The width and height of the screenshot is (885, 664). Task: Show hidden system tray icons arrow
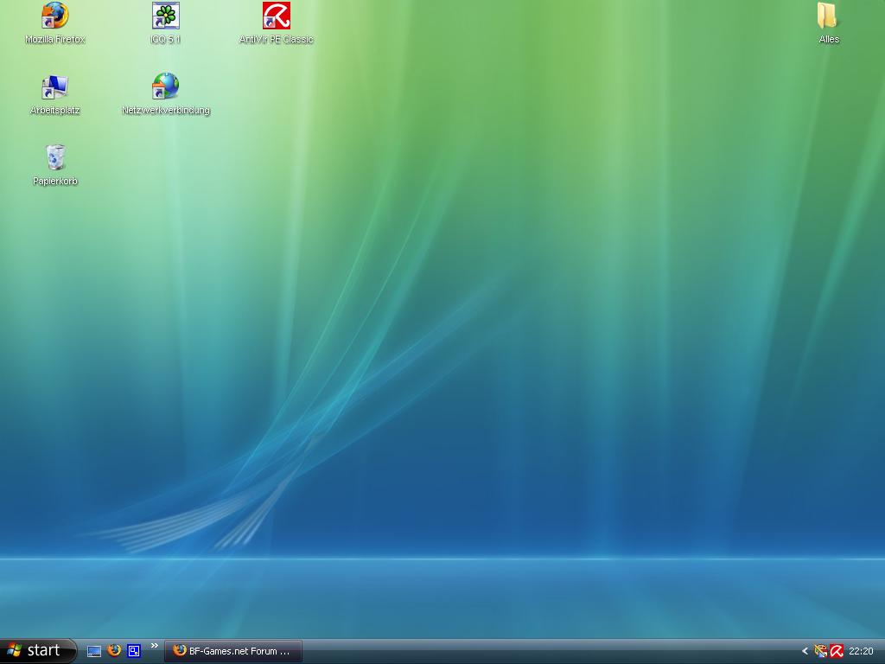click(805, 652)
